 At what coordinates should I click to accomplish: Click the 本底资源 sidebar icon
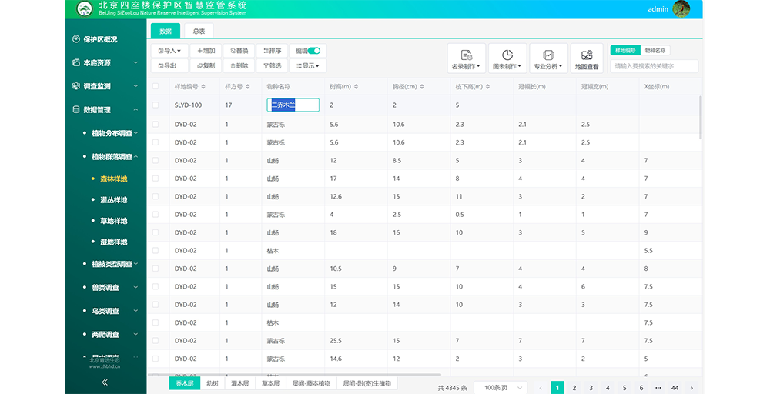point(76,63)
